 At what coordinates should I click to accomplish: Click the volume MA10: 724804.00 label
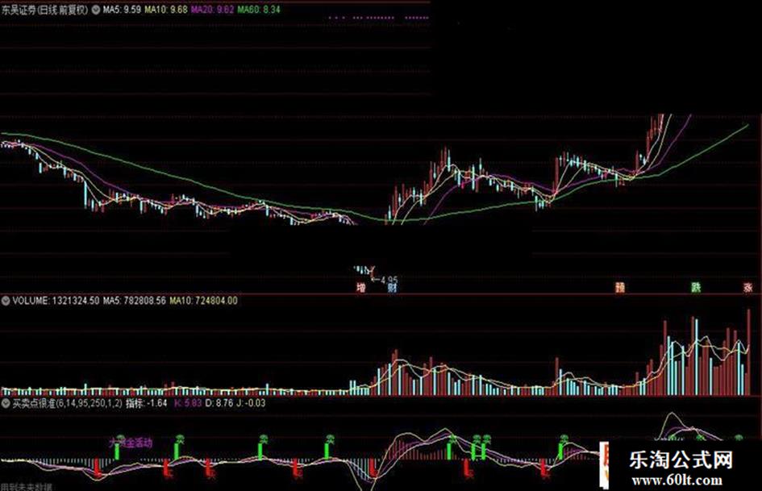(x=204, y=301)
